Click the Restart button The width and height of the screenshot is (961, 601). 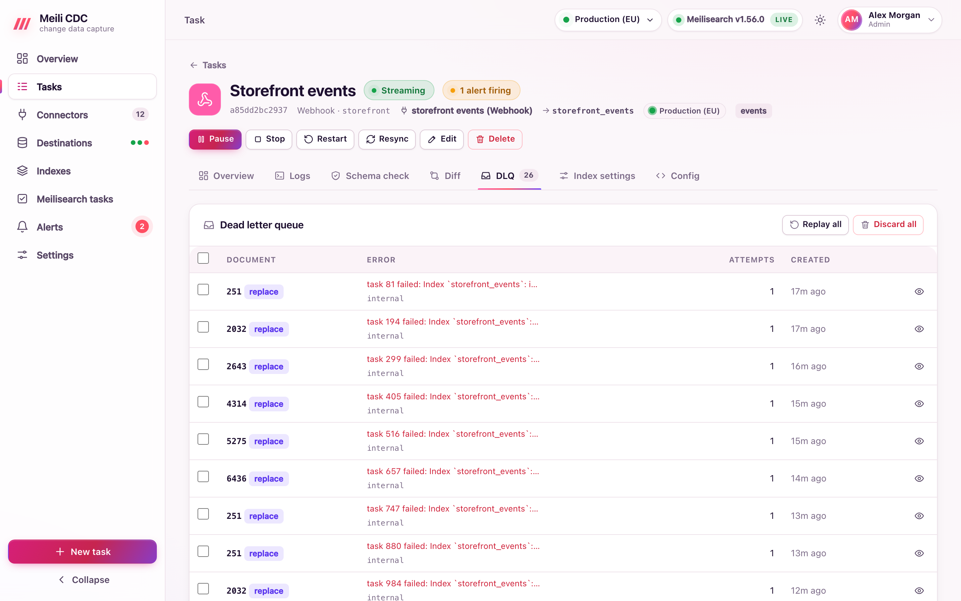click(x=325, y=139)
